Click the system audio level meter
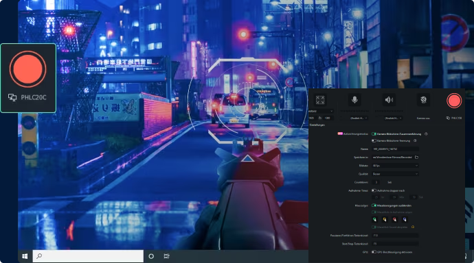 pyautogui.click(x=389, y=111)
